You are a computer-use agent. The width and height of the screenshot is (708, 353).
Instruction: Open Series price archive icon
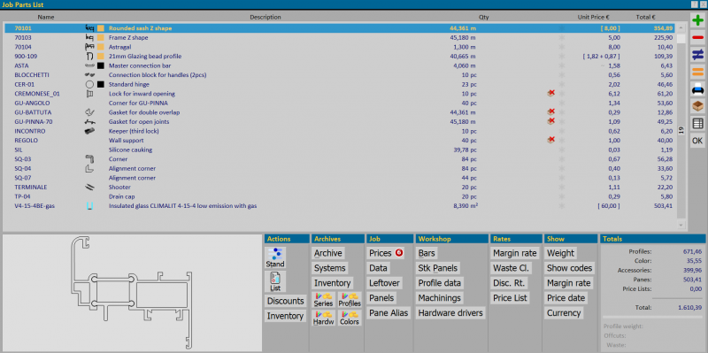coord(323,300)
